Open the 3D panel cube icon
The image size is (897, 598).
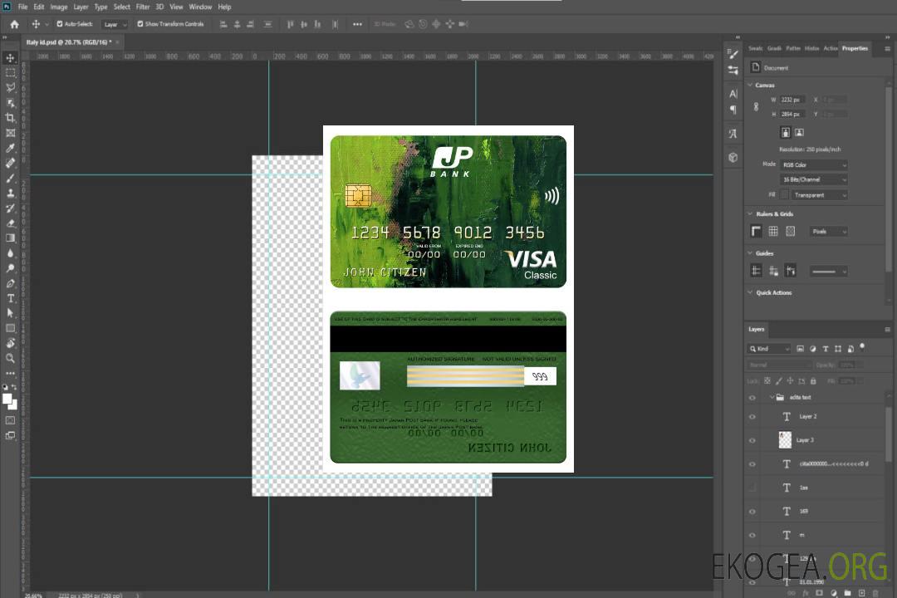click(733, 157)
